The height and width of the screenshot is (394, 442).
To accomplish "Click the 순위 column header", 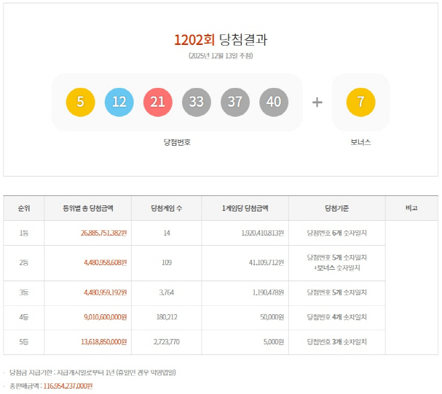I will point(24,208).
